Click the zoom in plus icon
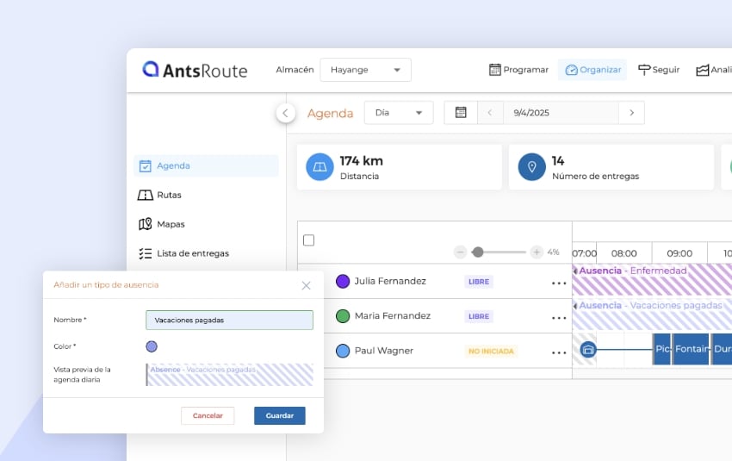732x461 pixels. 537,252
